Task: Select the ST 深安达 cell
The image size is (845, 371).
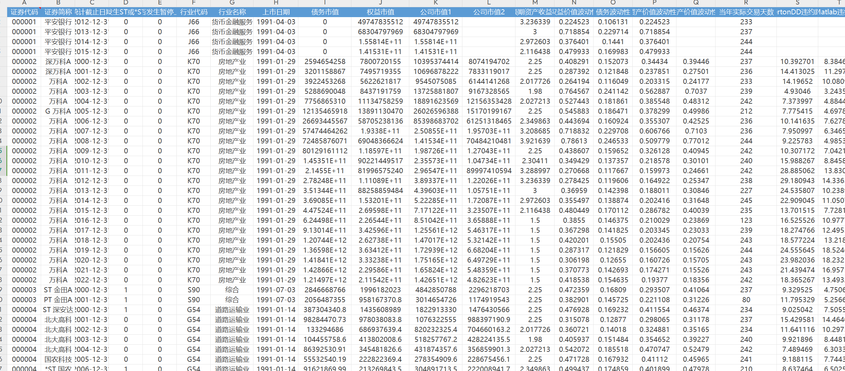Action: tap(58, 310)
